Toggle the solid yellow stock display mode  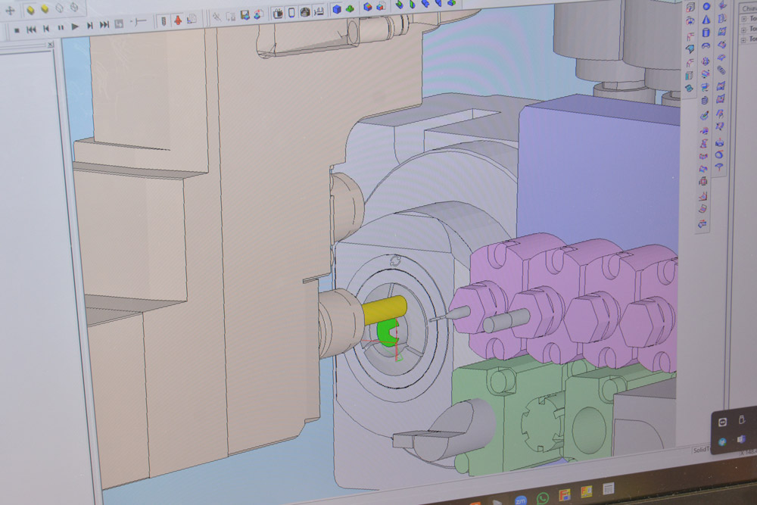(x=45, y=10)
